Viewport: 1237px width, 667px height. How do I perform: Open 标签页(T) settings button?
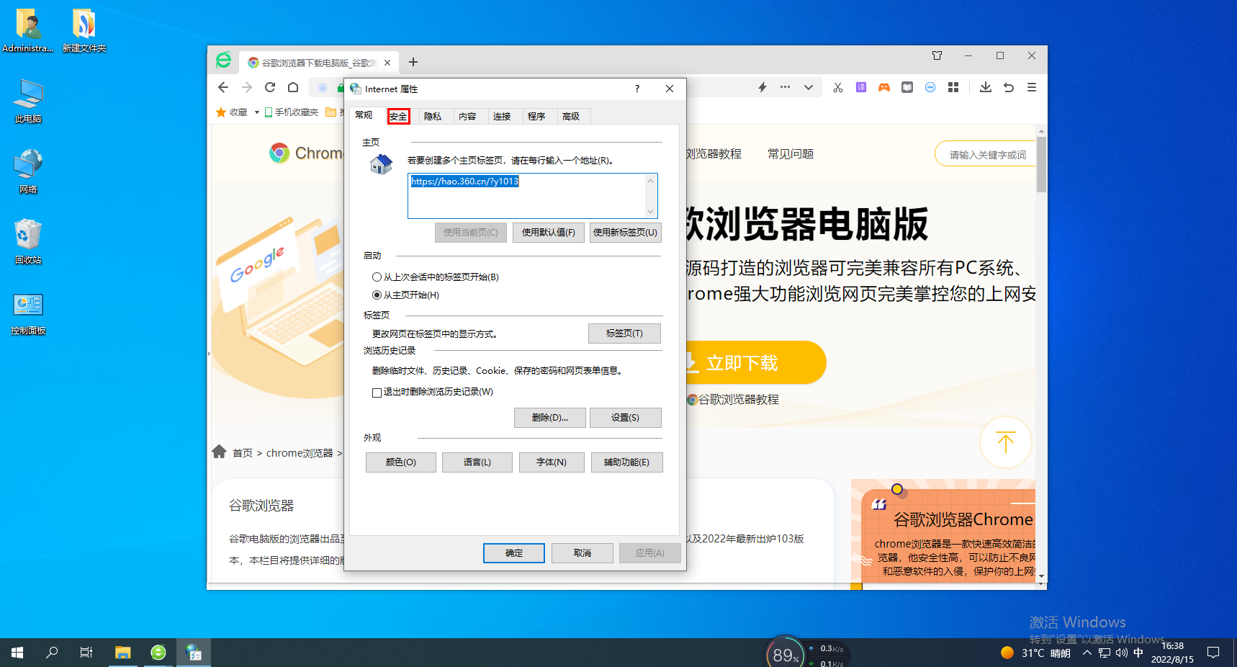624,333
